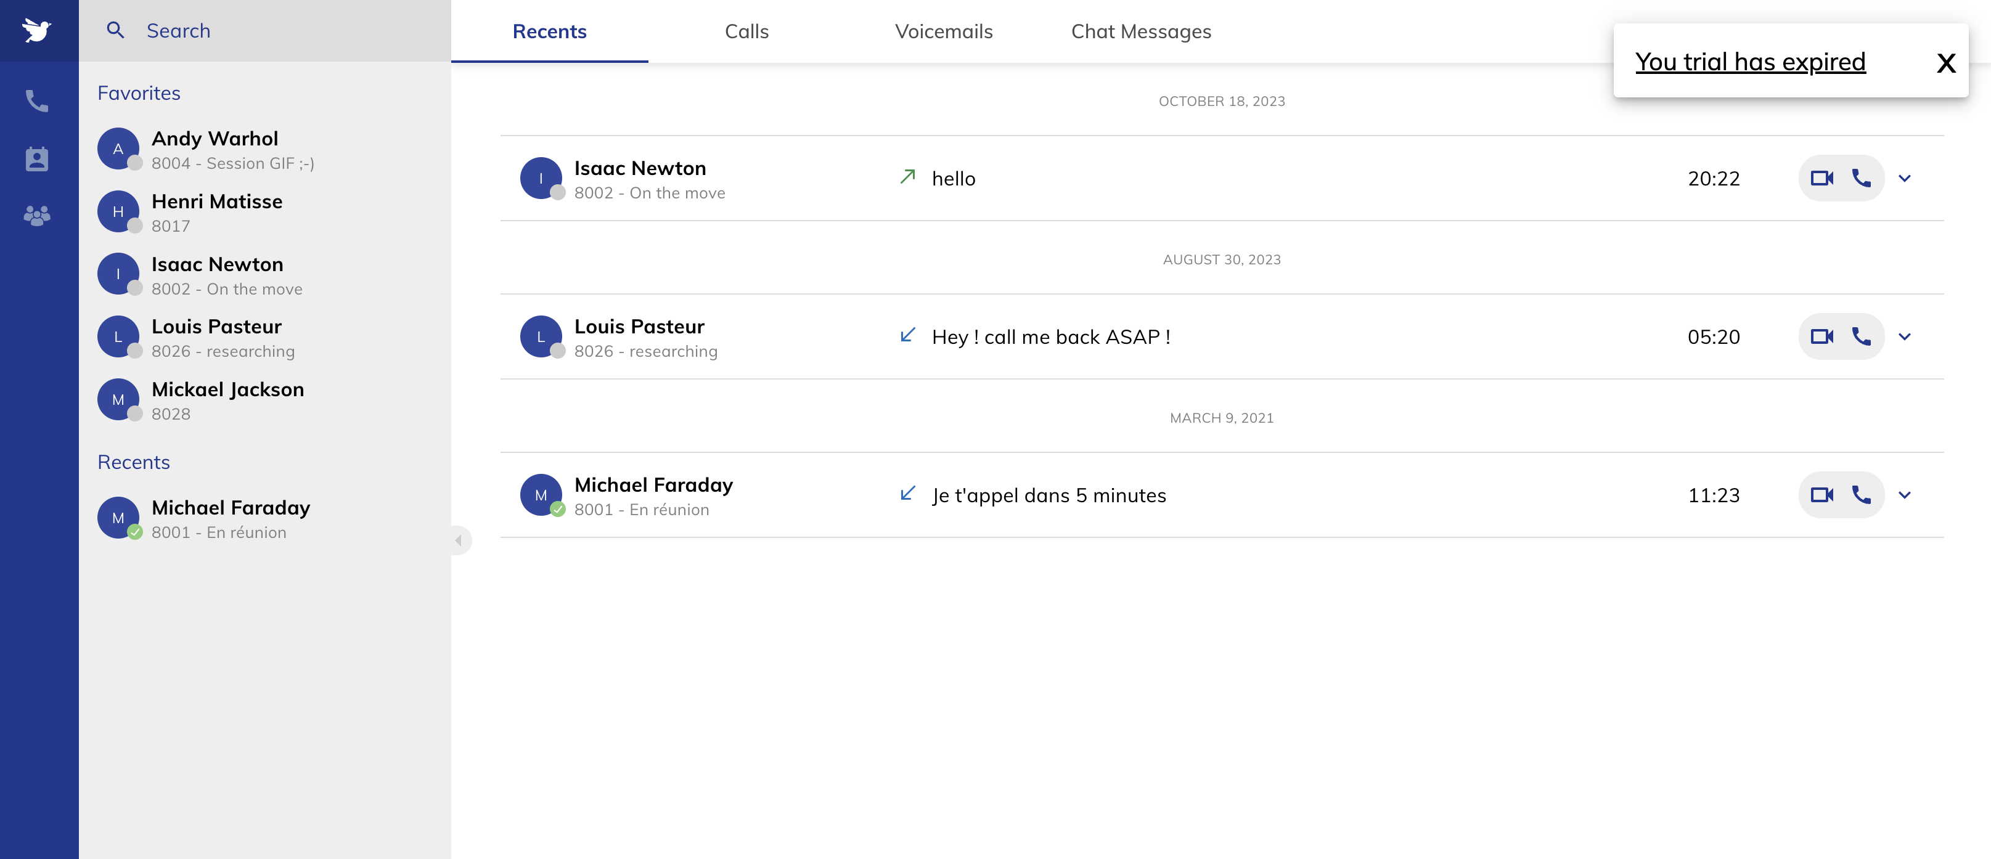Click the Henri Matisse avatar in Favorites

[x=118, y=211]
